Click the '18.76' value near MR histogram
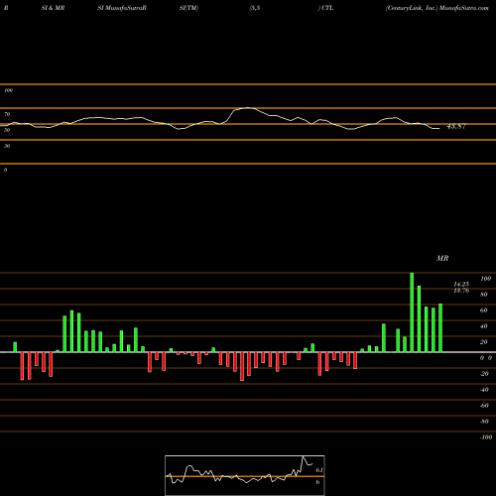This screenshot has width=496, height=496. click(461, 291)
